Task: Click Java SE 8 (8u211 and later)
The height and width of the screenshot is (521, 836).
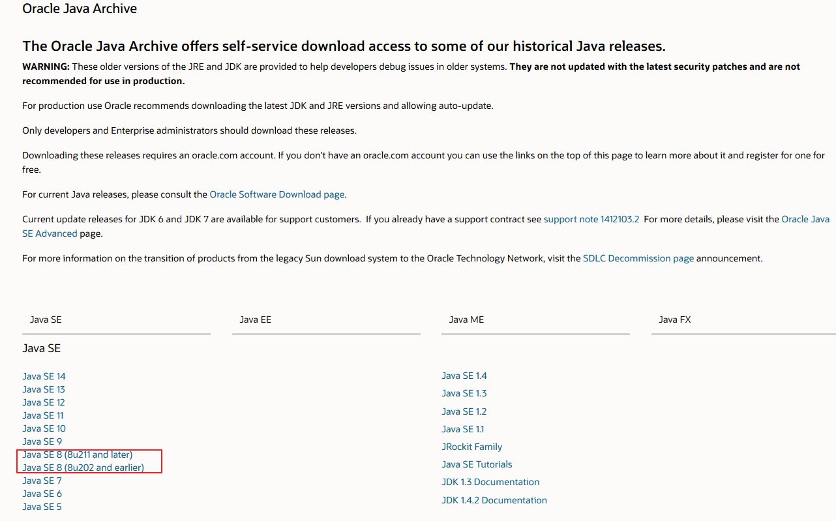Action: pos(78,454)
